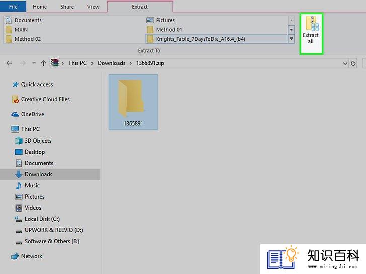Image resolution: width=366 pixels, height=274 pixels.
Task: Expand the chevron after Downloads in path
Action: (131, 63)
